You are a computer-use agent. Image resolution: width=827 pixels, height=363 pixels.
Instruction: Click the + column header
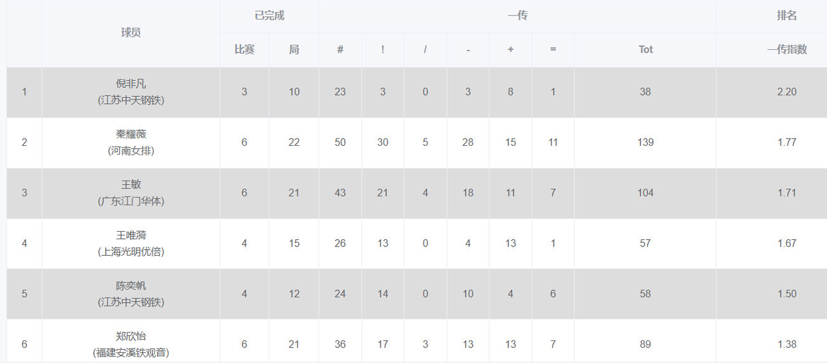pyautogui.click(x=510, y=49)
